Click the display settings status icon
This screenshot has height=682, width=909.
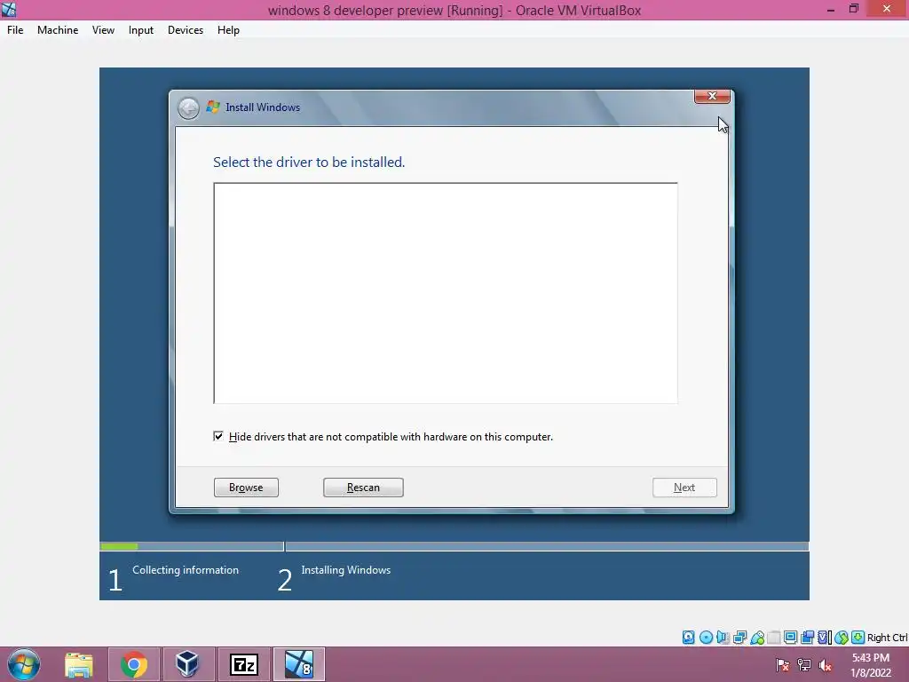[x=790, y=638]
